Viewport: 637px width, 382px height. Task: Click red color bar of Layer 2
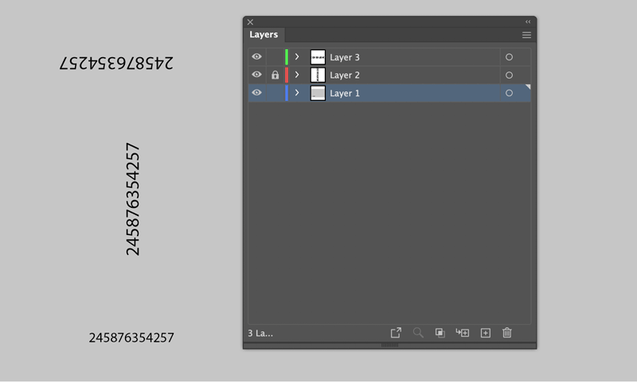287,75
